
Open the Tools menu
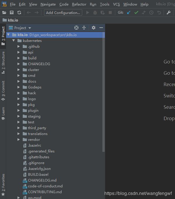(104, 4)
